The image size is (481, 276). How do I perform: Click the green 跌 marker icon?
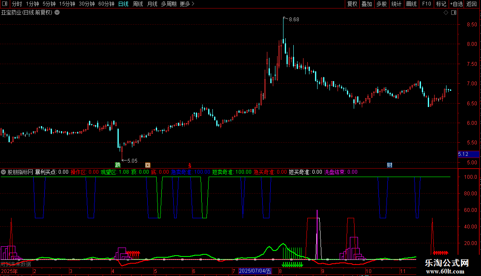118,165
